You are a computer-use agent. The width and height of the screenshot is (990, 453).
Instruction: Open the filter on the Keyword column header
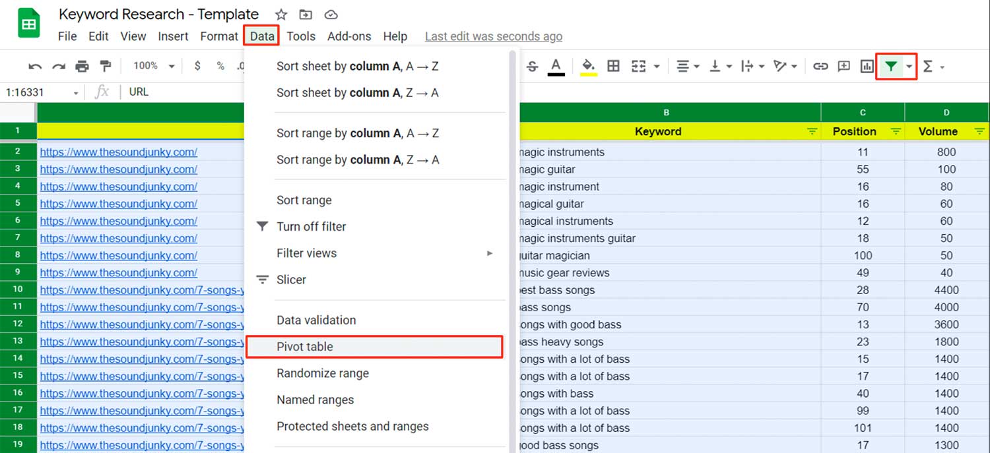[x=812, y=132]
